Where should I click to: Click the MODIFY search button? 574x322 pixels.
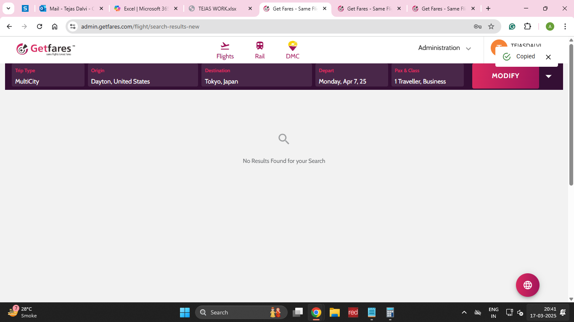coord(505,76)
